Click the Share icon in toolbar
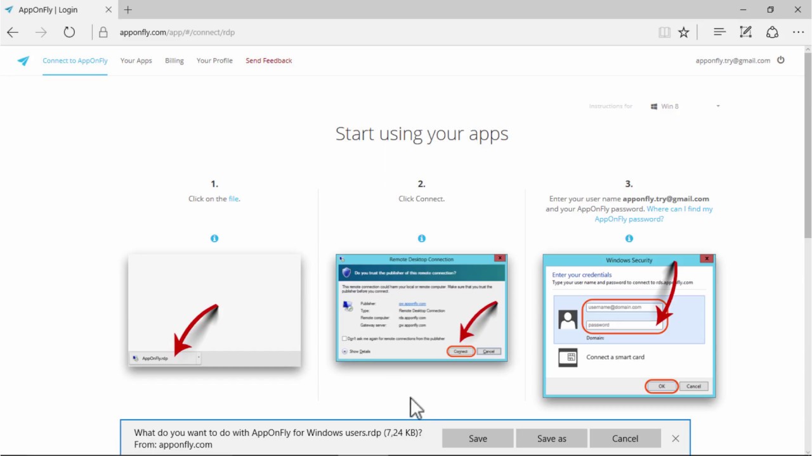 tap(772, 32)
